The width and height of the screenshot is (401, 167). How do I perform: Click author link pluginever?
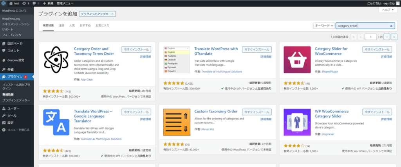[x=328, y=134]
